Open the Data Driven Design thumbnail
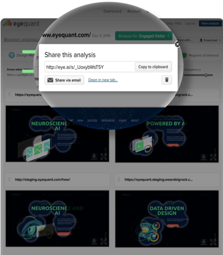The image size is (223, 255). [167, 219]
